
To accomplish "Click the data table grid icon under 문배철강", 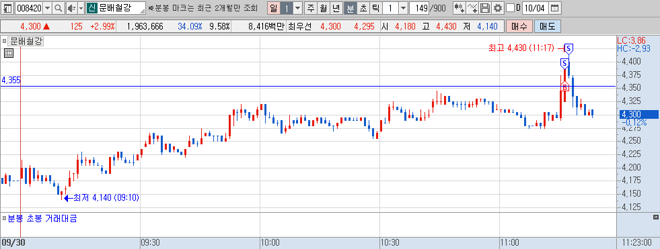I will [x=9, y=53].
